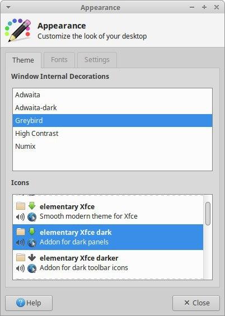Select the Adwaita-dark theme
This screenshot has height=316, width=225.
pyautogui.click(x=112, y=107)
